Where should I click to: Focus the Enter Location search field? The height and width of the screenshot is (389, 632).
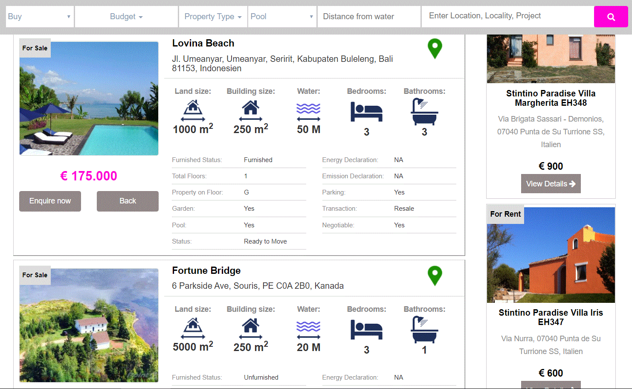point(507,16)
